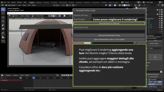Click the outliner search field
The height and width of the screenshot is (92, 164).
[x=149, y=5]
